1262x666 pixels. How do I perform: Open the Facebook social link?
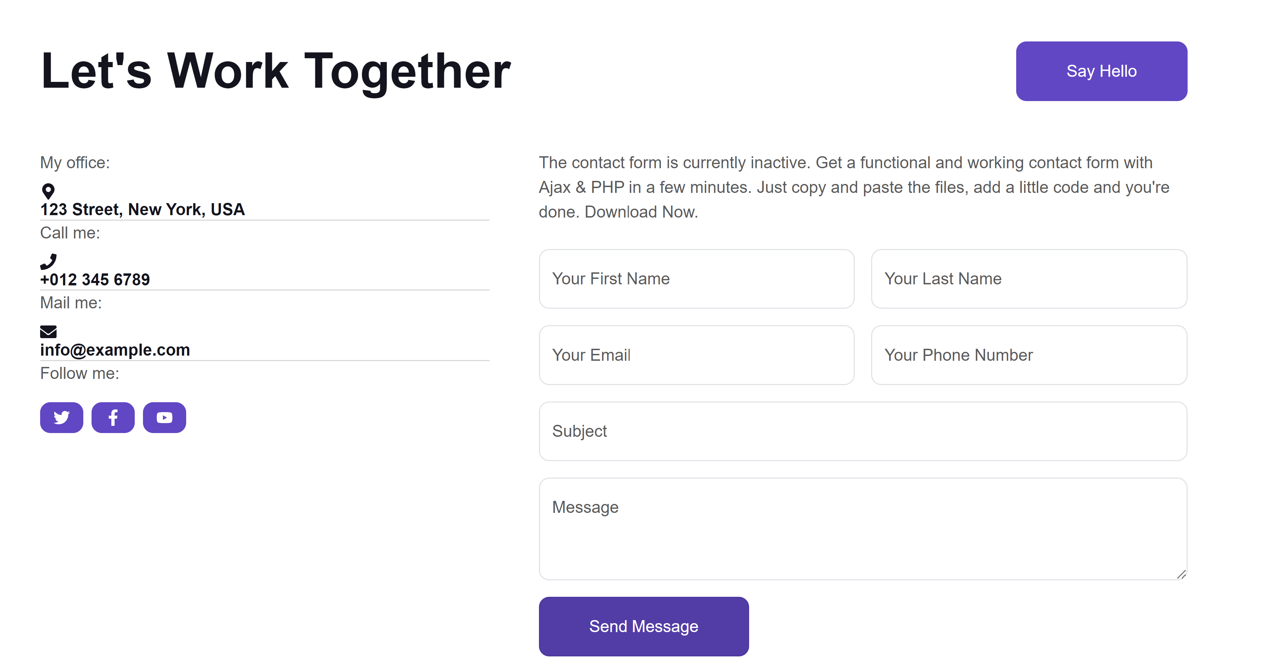[113, 418]
